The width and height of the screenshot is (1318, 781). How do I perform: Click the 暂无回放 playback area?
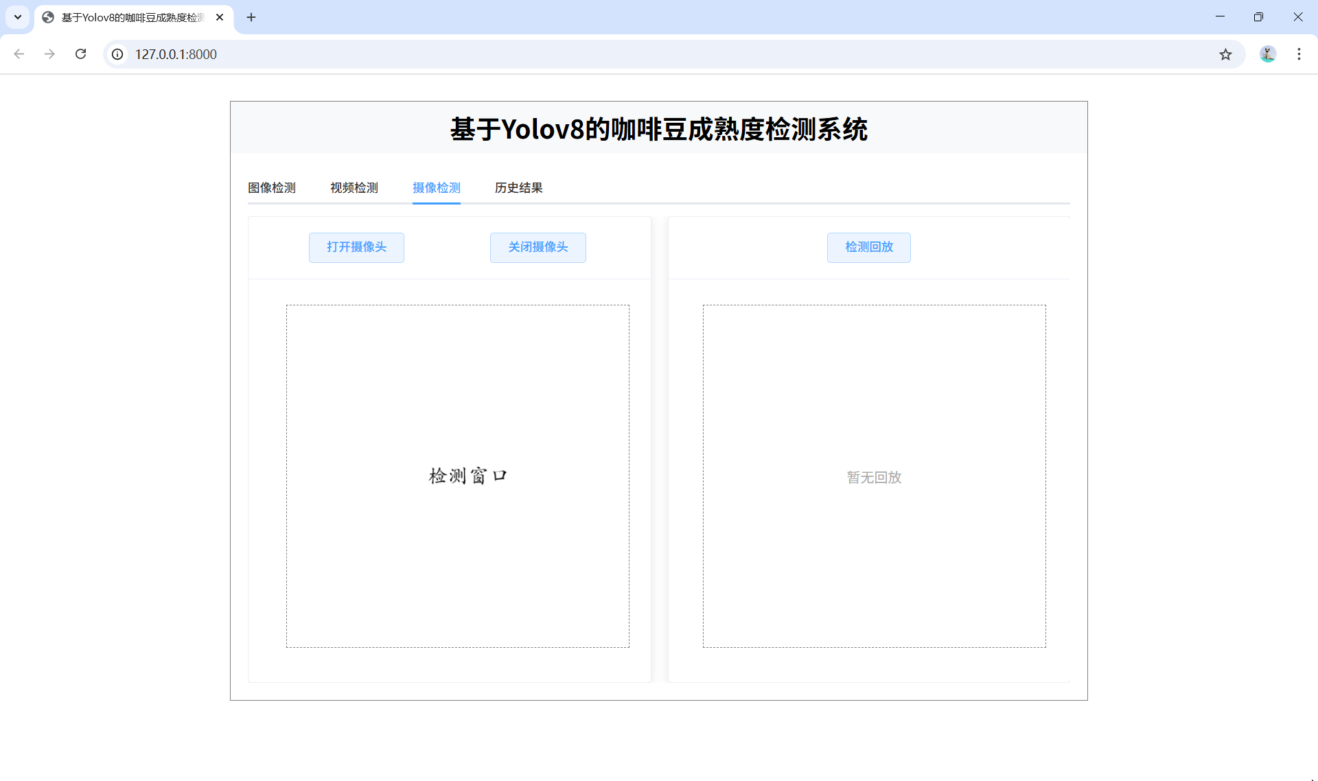[874, 476]
